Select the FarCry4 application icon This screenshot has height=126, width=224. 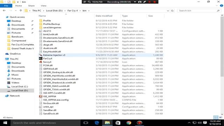click(x=41, y=58)
